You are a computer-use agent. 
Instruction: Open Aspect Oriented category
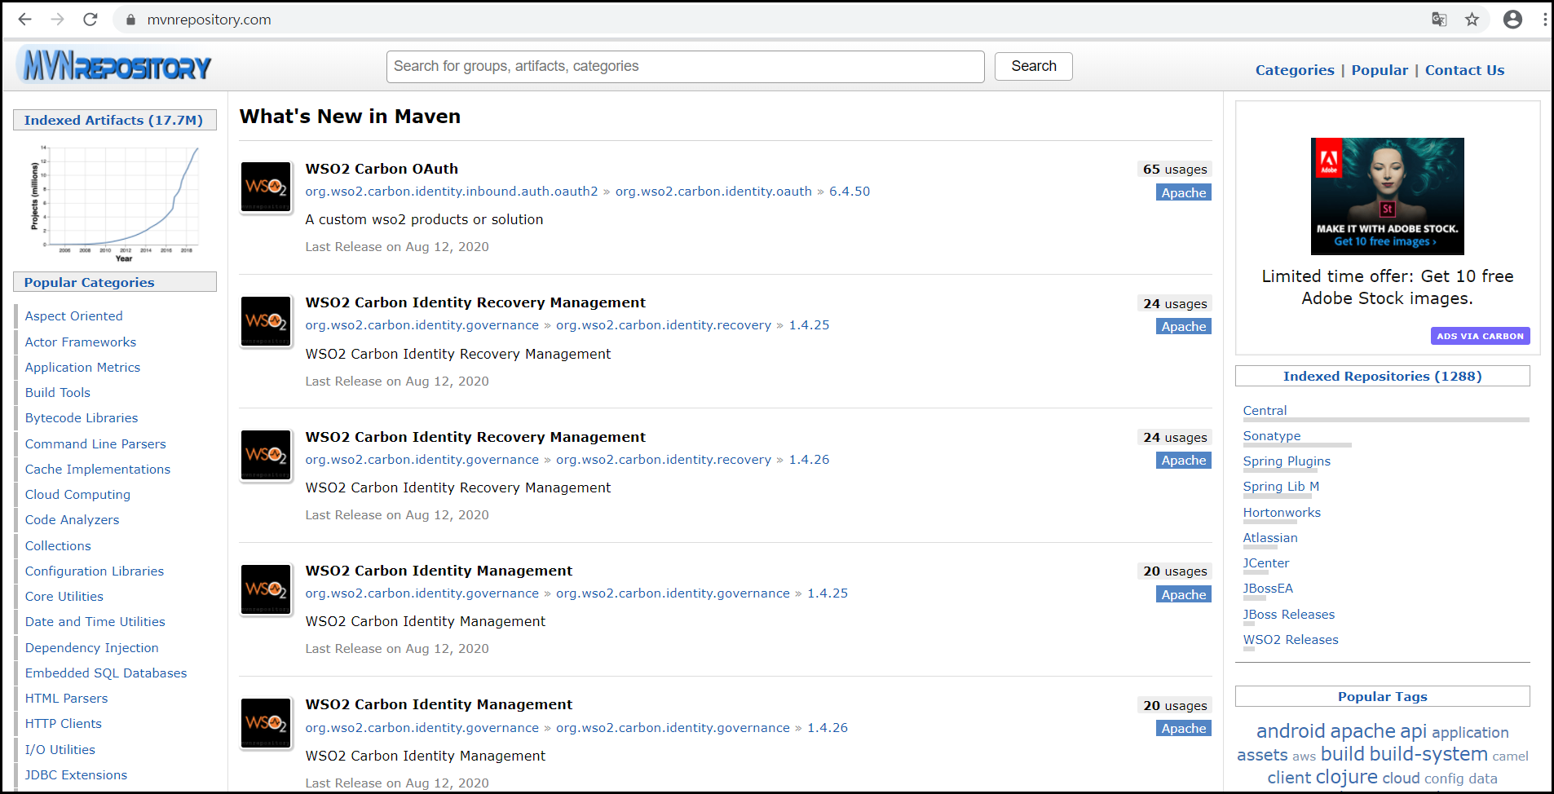pos(73,316)
